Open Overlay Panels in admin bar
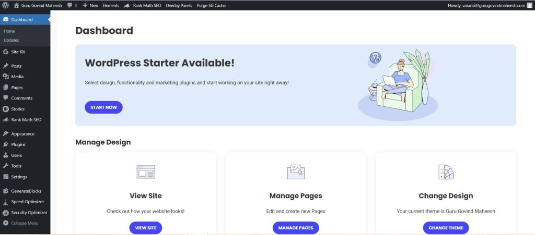535x235 pixels. point(179,5)
